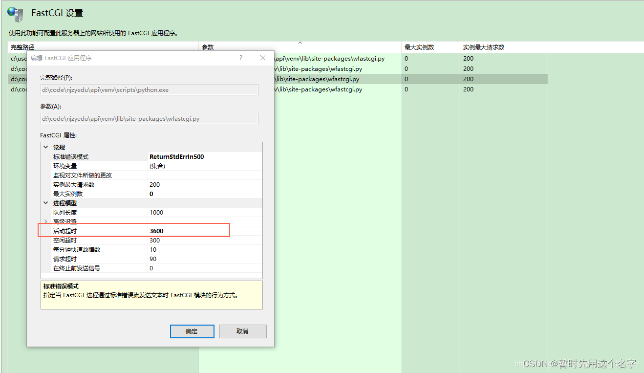Click the 空闲超时 value 300
The image size is (644, 373).
pyautogui.click(x=155, y=240)
